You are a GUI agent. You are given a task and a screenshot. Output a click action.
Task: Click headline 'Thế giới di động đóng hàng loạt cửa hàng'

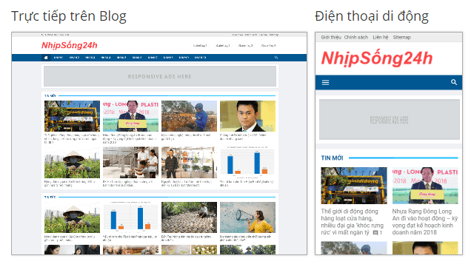click(x=353, y=222)
